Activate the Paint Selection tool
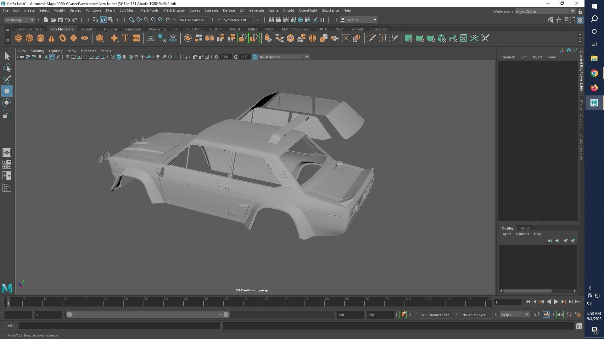Screen dimensions: 604x339 tap(7, 79)
